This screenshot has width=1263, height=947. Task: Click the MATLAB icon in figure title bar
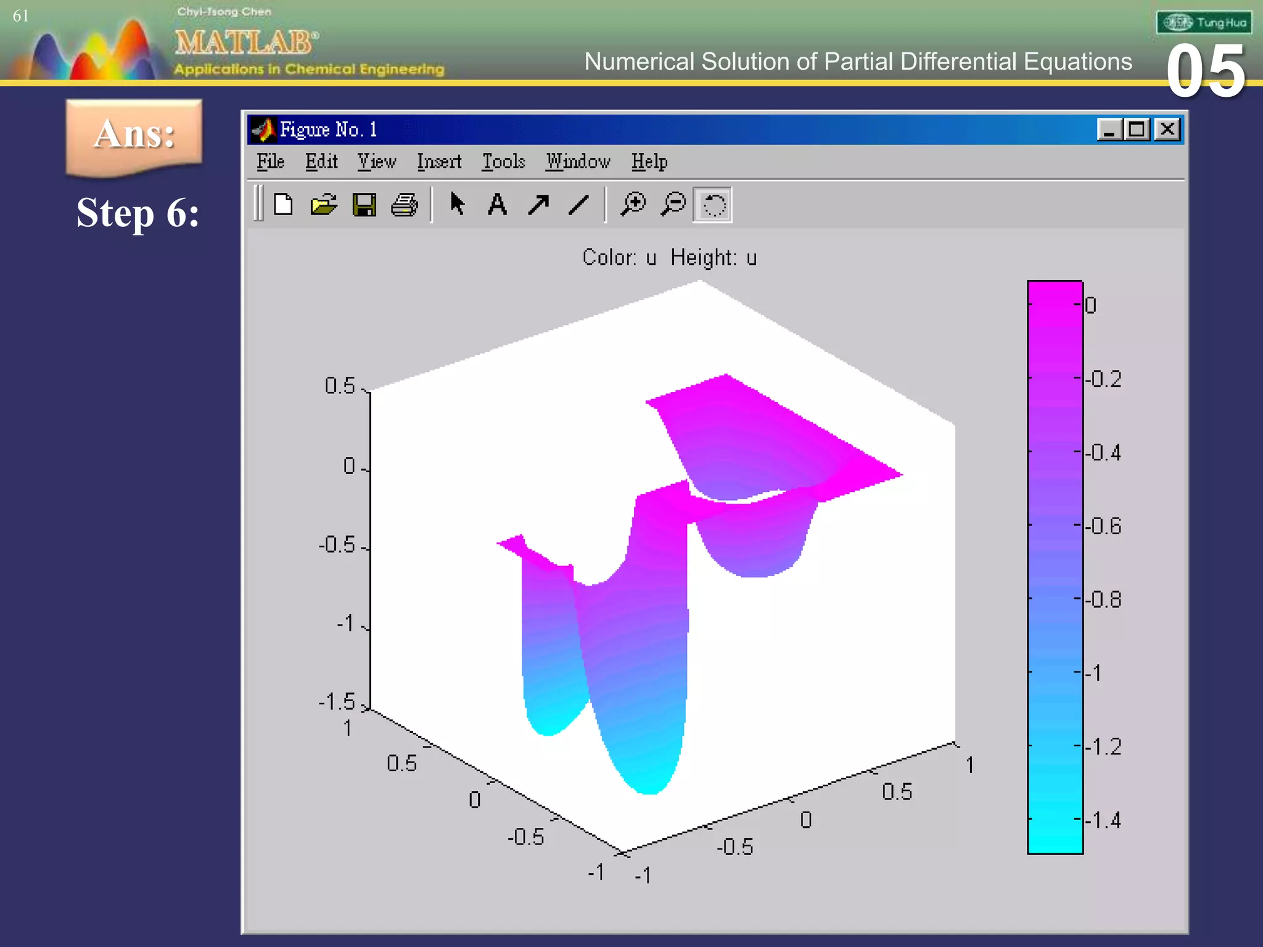coord(263,129)
